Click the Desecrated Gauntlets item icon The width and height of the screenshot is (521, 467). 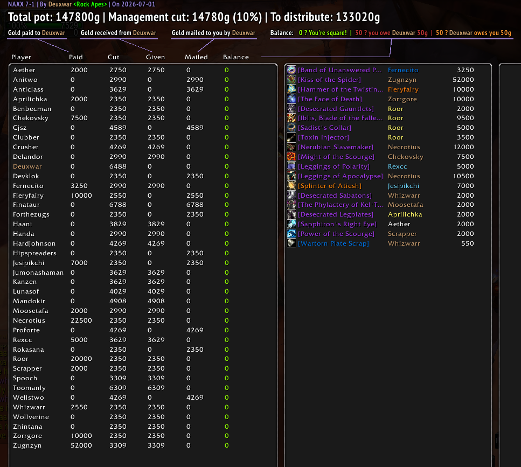pos(291,109)
